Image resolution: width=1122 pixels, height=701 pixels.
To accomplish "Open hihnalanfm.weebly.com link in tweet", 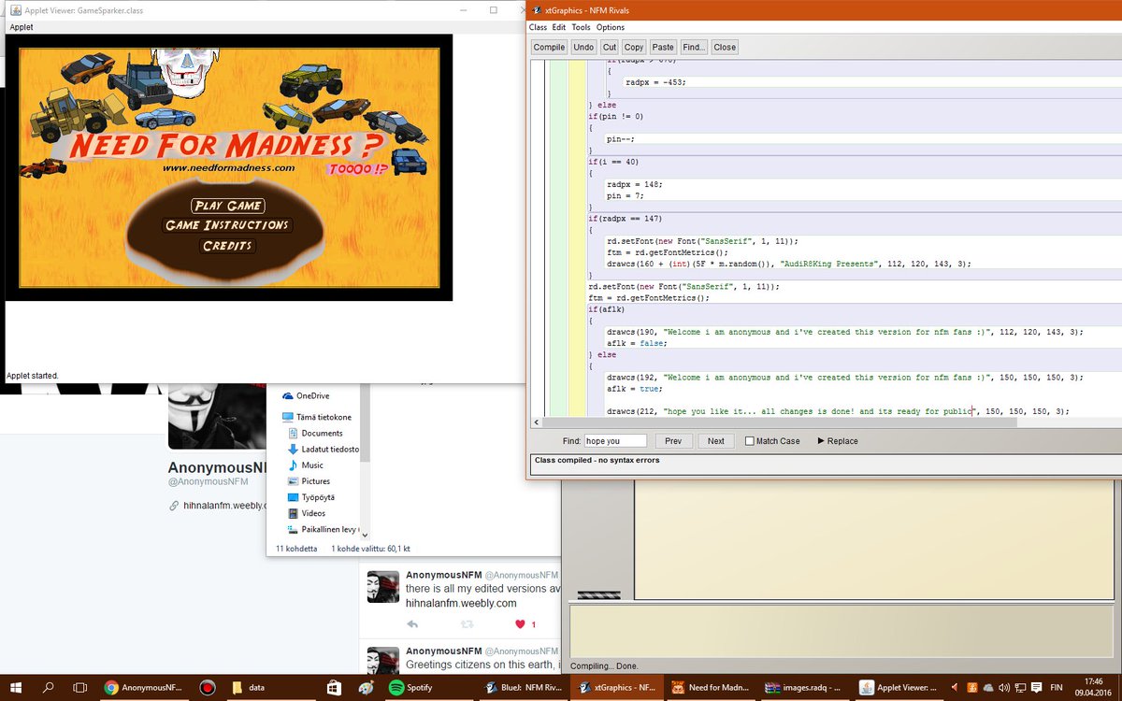I will tap(461, 604).
